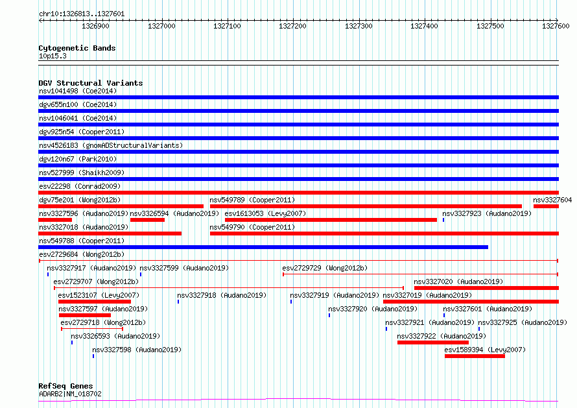The width and height of the screenshot is (577, 408).
Task: Click the red bar under nsv3327922
Action: tap(433, 342)
